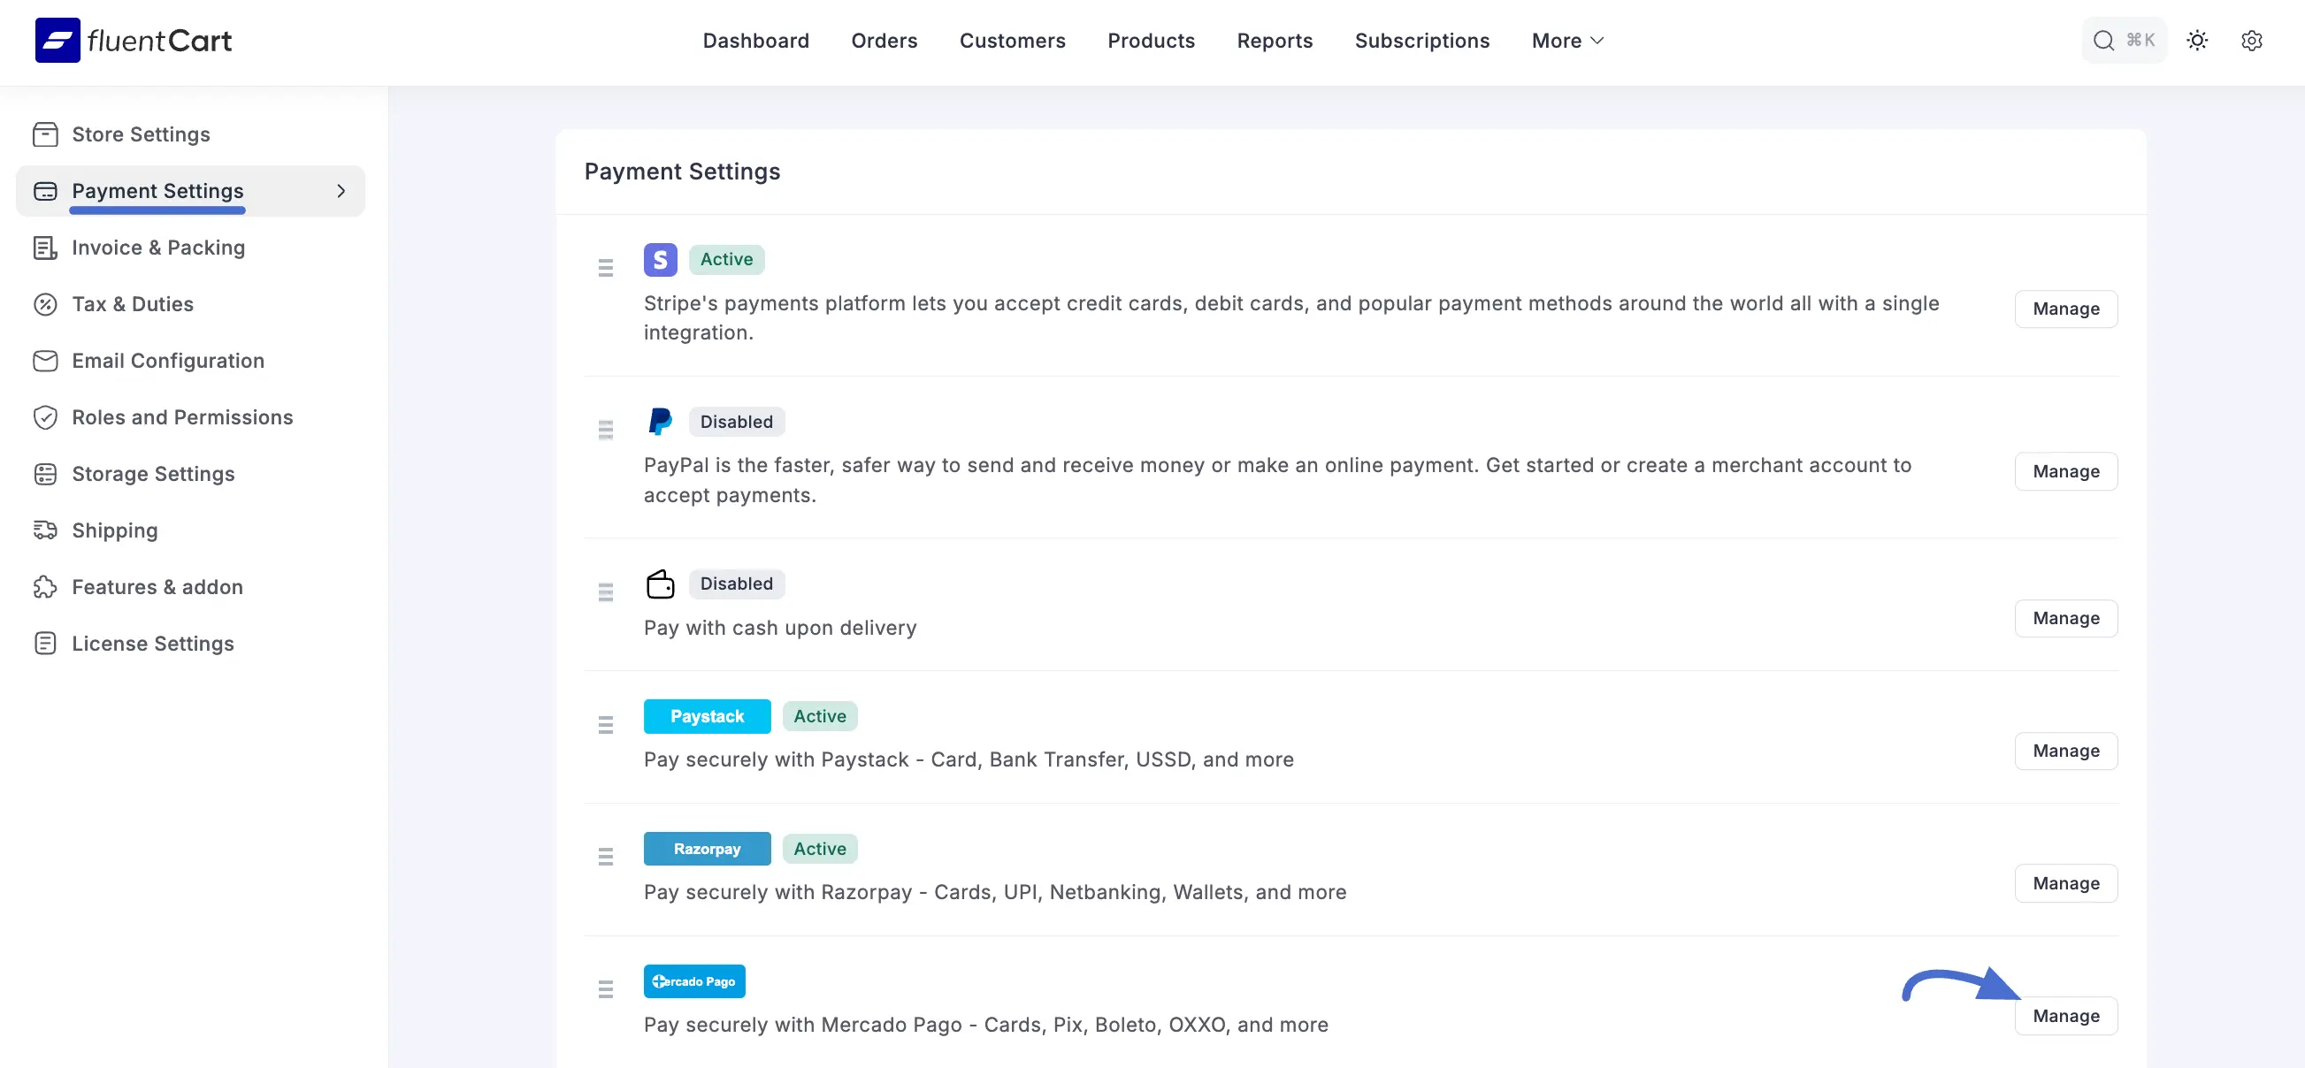The image size is (2305, 1068).
Task: Open the Orders tab
Action: 883,41
